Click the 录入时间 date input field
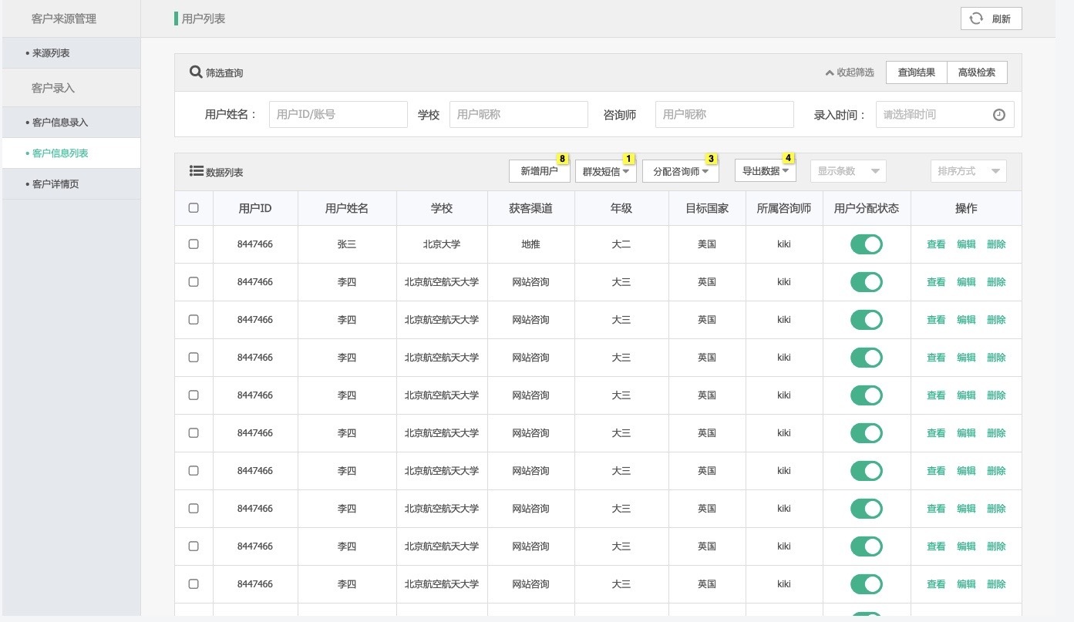 (x=945, y=114)
